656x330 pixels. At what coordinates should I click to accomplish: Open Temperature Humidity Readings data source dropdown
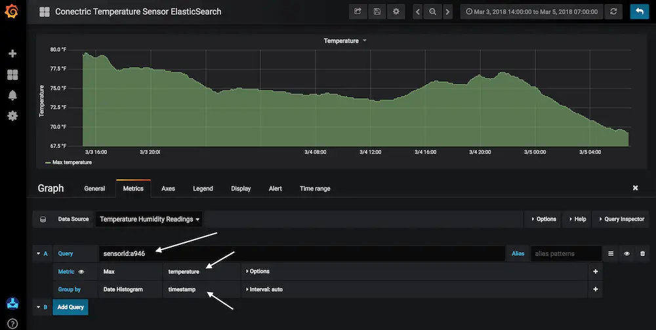[150, 219]
